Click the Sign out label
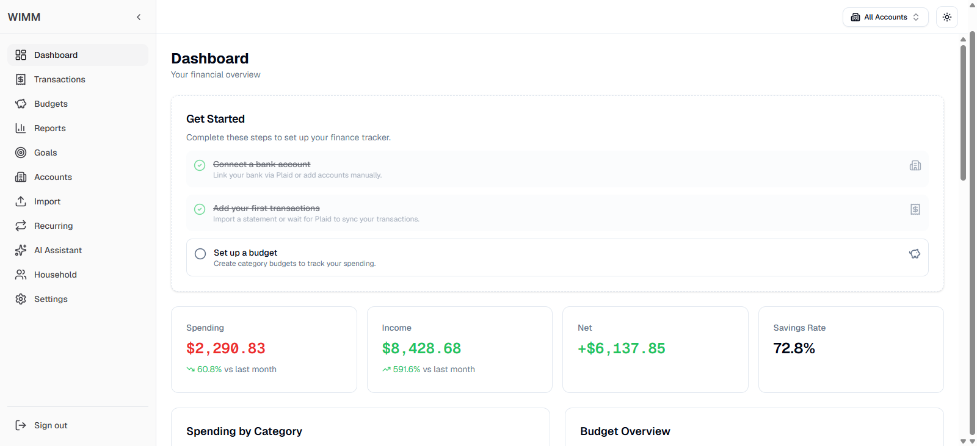The width and height of the screenshot is (977, 446). pos(51,425)
